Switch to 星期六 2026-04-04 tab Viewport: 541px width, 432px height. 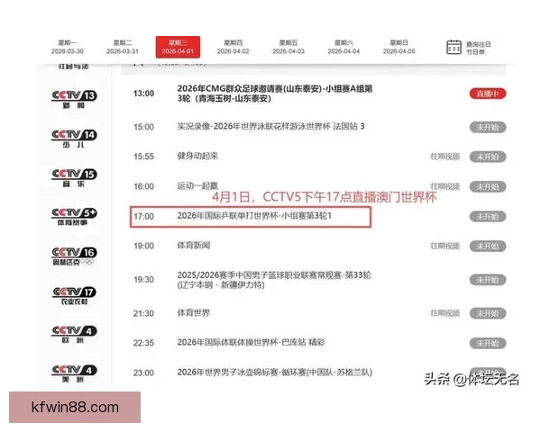click(344, 47)
